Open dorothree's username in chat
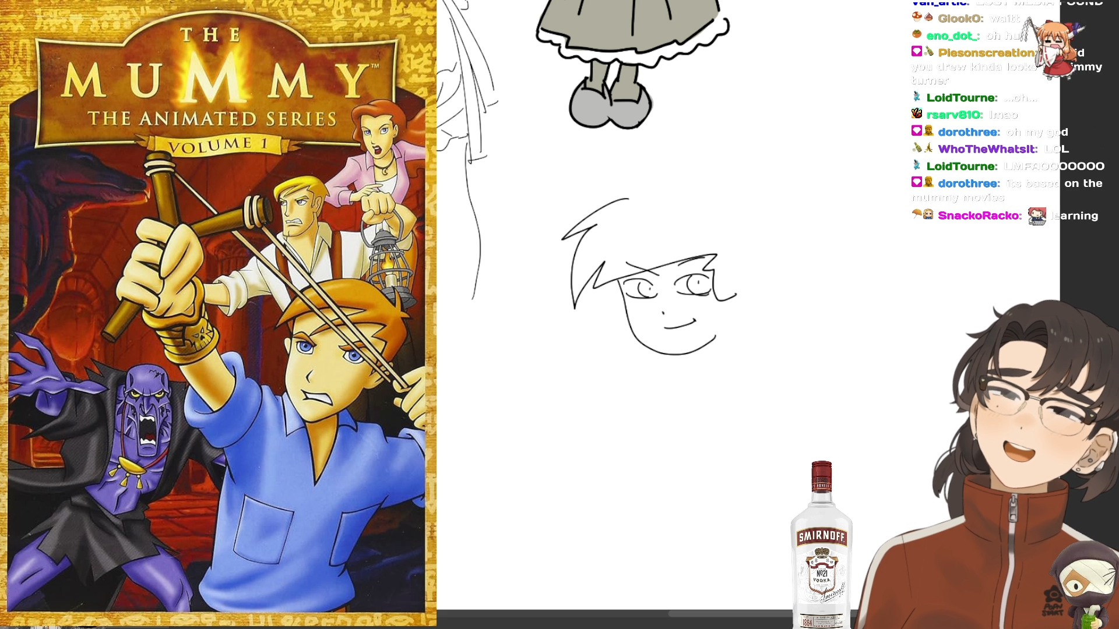Screen dimensions: 1119x629 click(x=968, y=132)
